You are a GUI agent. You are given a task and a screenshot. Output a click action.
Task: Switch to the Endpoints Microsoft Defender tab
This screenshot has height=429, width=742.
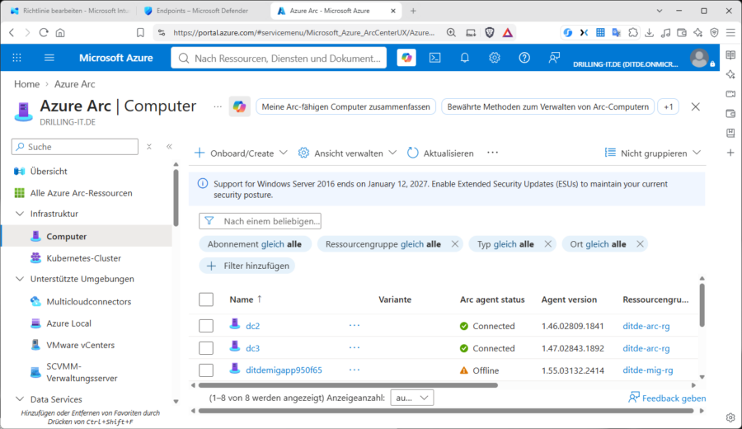(x=202, y=11)
